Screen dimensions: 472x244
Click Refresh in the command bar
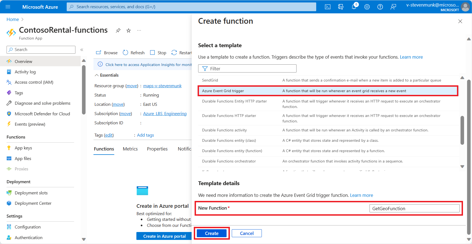(x=134, y=53)
